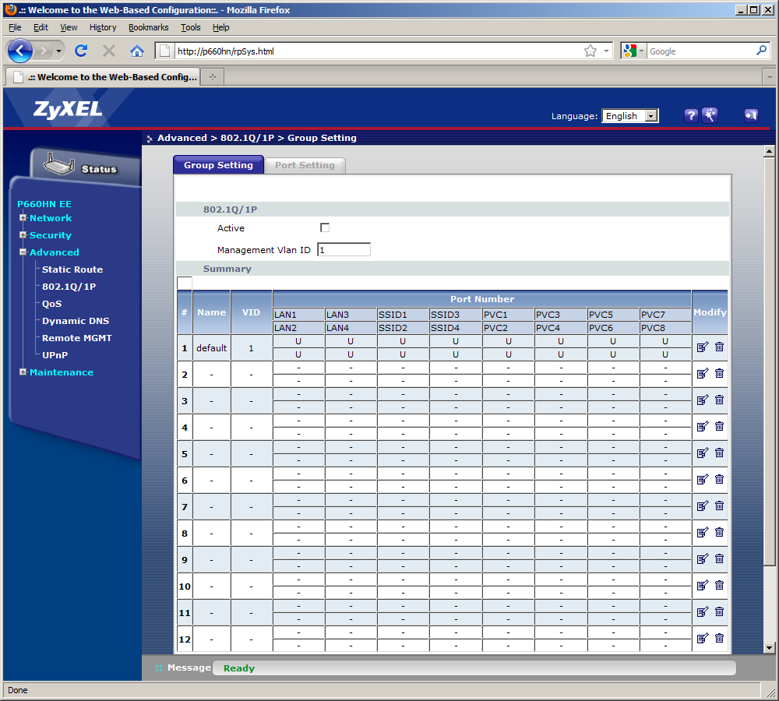Open a new browser tab
This screenshot has height=701, width=779.
point(213,77)
